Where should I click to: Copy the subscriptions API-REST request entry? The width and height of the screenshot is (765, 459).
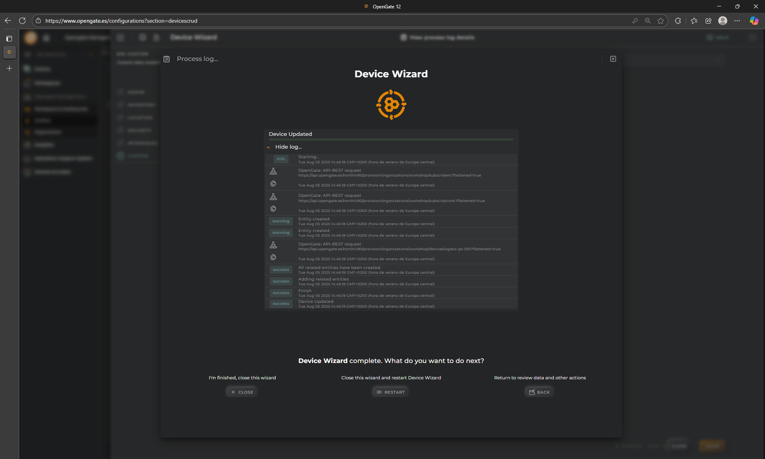273,209
